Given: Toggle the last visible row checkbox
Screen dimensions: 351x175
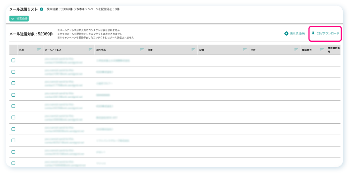Looking at the screenshot, I should 13,163.
